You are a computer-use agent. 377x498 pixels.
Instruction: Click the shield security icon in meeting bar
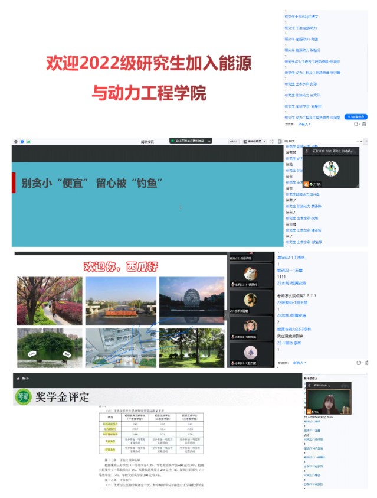click(x=22, y=142)
